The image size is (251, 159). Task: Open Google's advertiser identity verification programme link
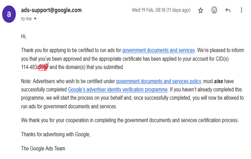[x=118, y=89]
